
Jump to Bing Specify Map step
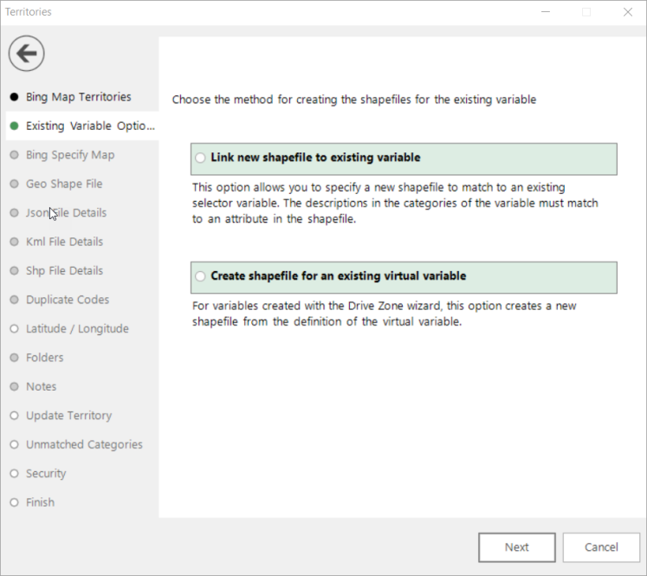click(x=69, y=155)
